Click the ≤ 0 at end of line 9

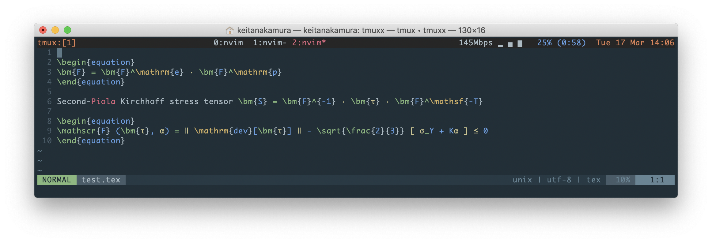coord(481,131)
